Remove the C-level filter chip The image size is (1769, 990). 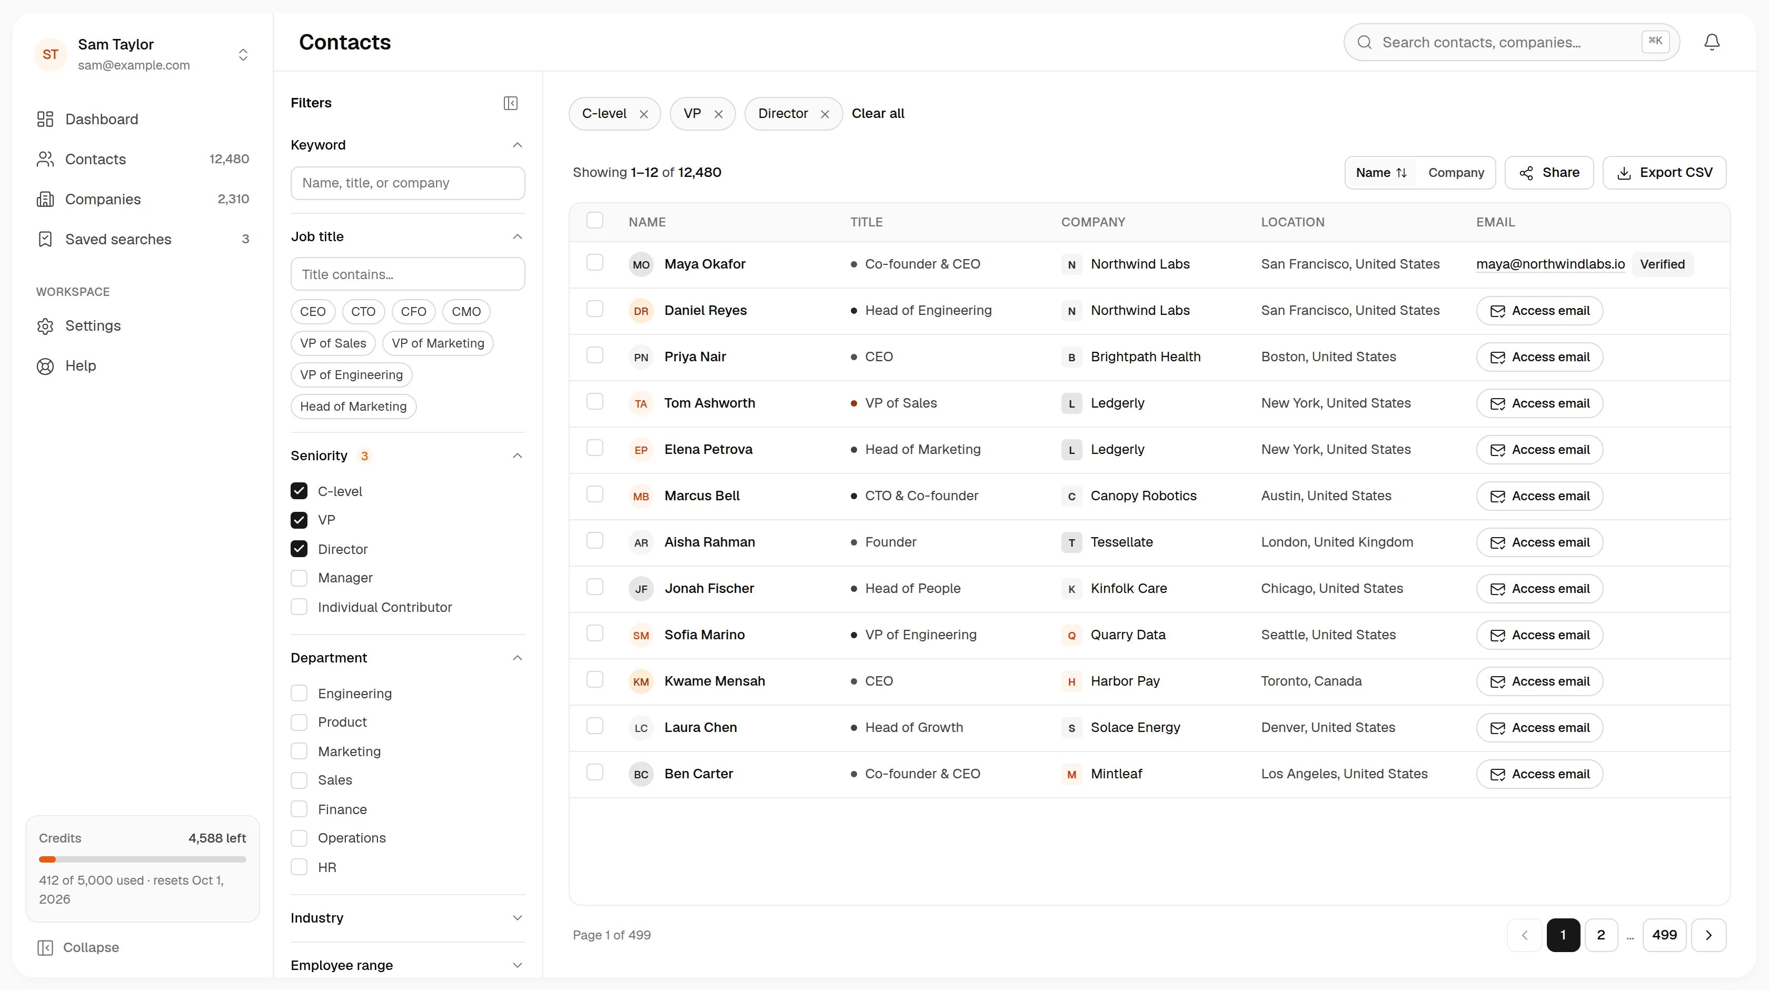click(643, 114)
